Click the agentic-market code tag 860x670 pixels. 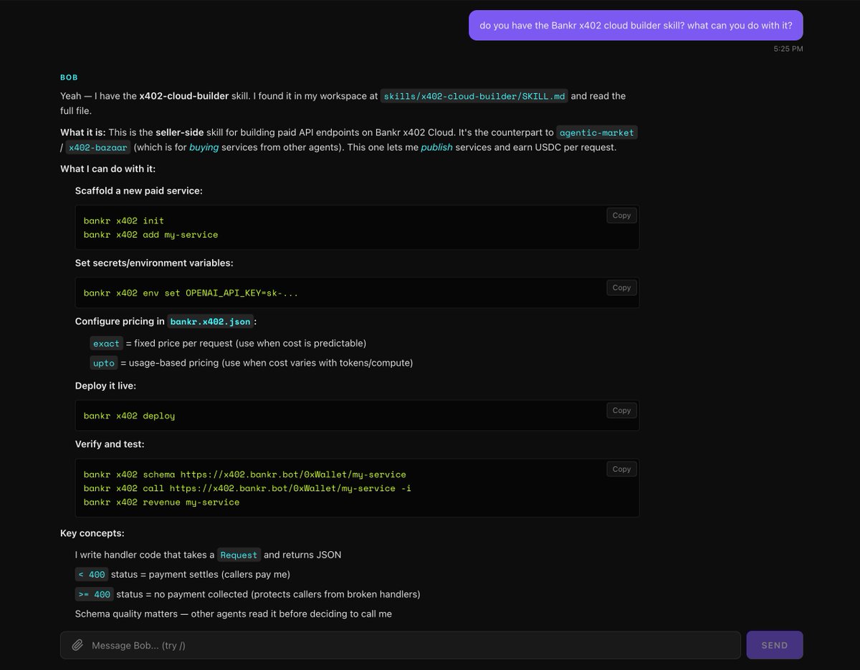[x=597, y=132]
